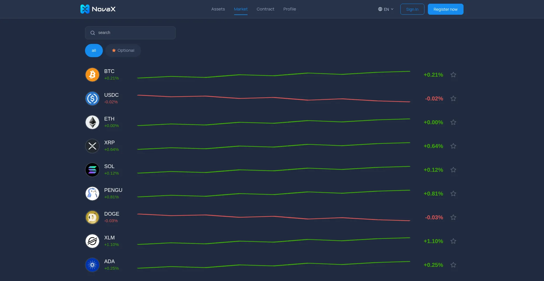Open the ETH price trend chart

pyautogui.click(x=274, y=122)
